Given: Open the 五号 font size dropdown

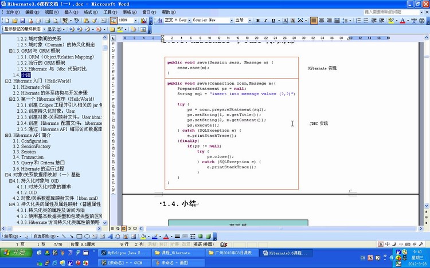Looking at the screenshot, I should click(250, 20).
